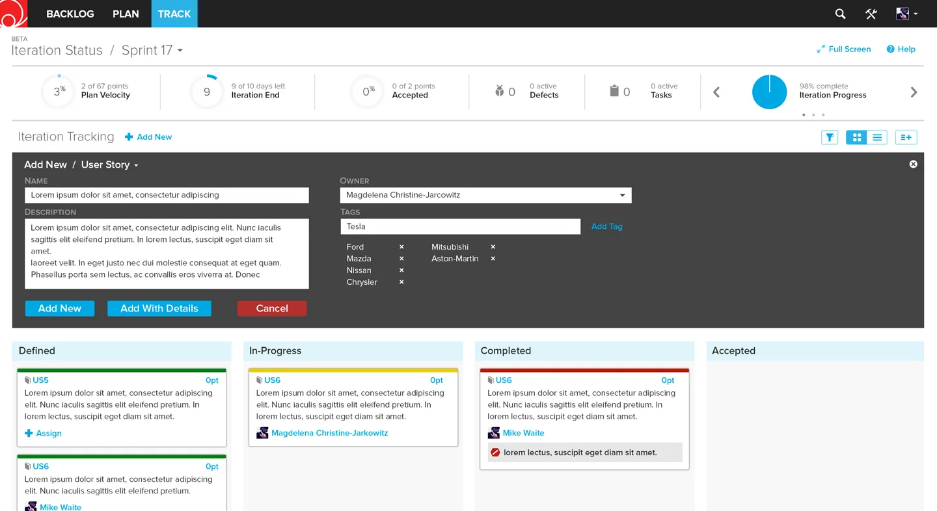Click the Add Tag link
This screenshot has height=511, width=937.
[x=606, y=226]
